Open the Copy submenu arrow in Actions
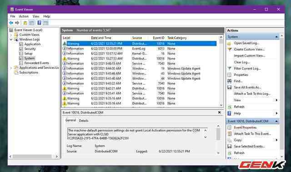291x172 pixels. coord(276,140)
